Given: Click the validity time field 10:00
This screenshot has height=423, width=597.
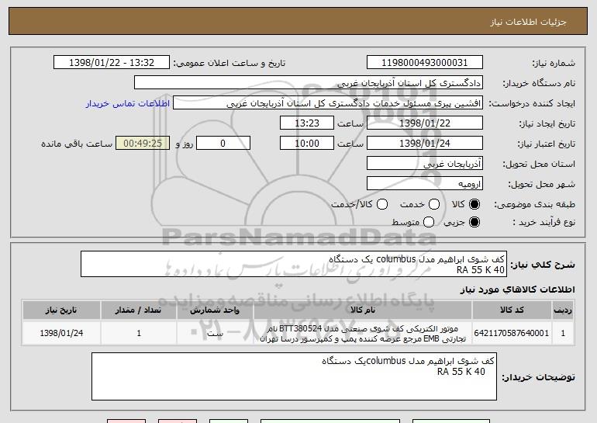Looking at the screenshot, I should point(307,144).
